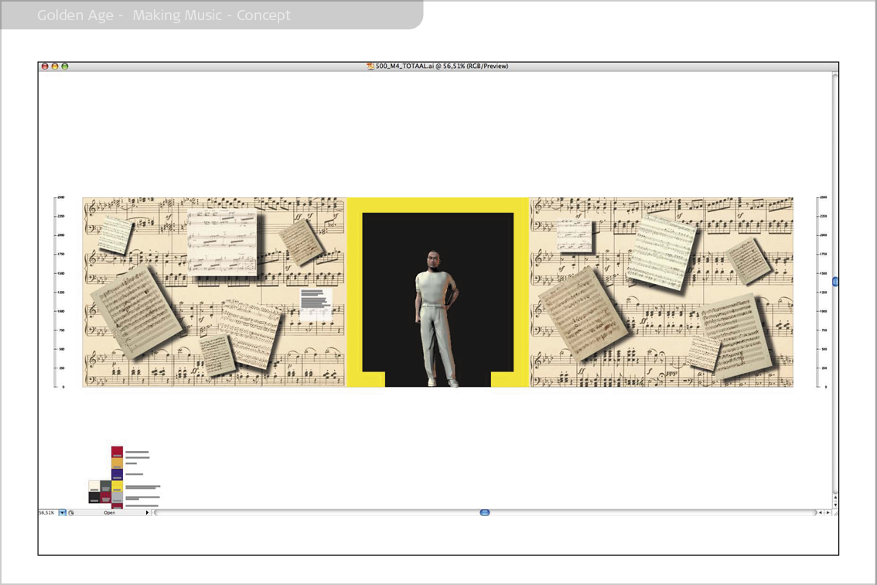Screen dimensions: 877x585
Task: Click the AI document icon in title bar
Action: 370,66
